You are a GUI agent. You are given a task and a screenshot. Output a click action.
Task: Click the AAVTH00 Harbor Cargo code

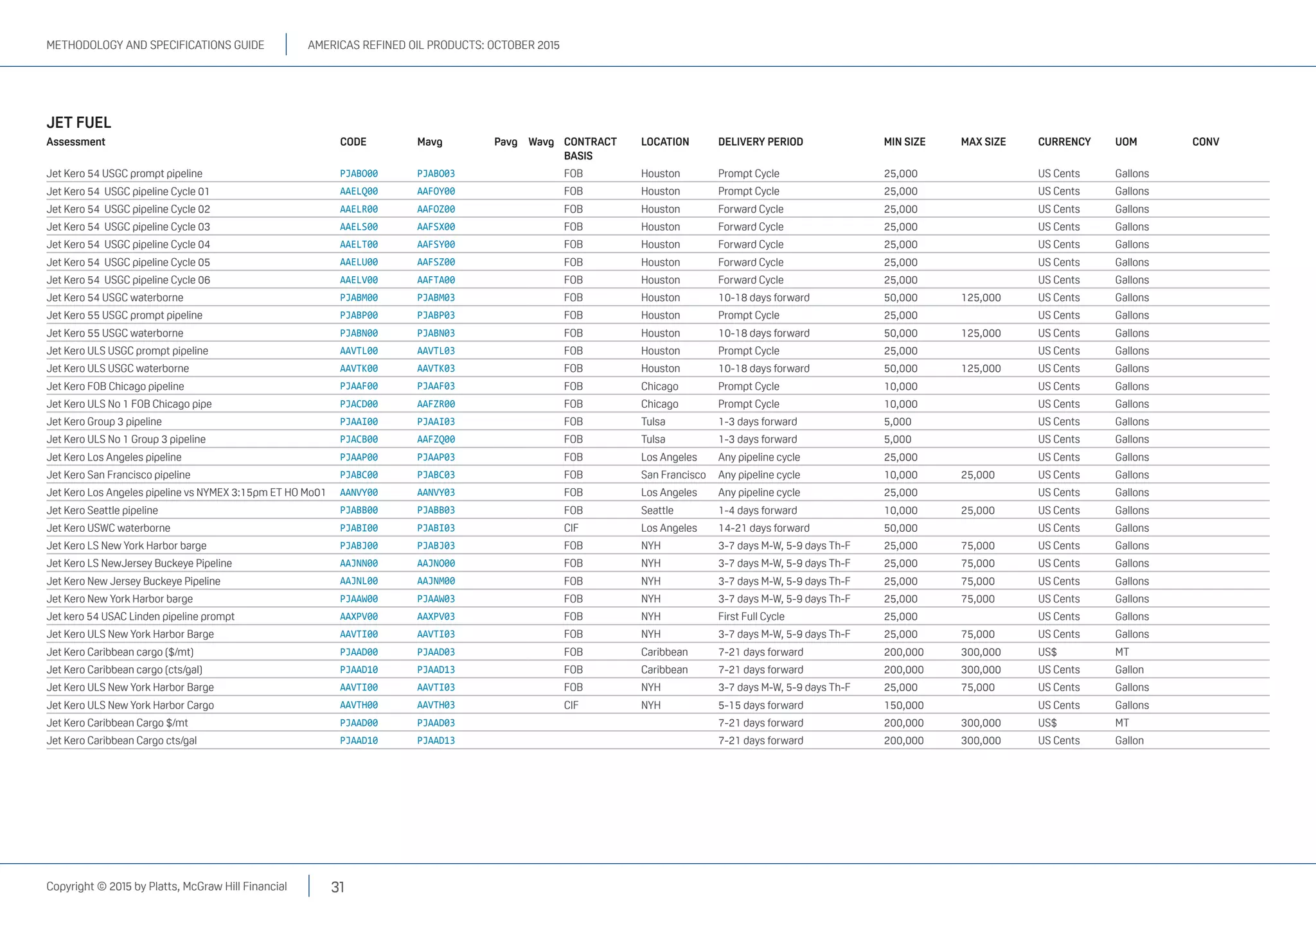pos(359,705)
